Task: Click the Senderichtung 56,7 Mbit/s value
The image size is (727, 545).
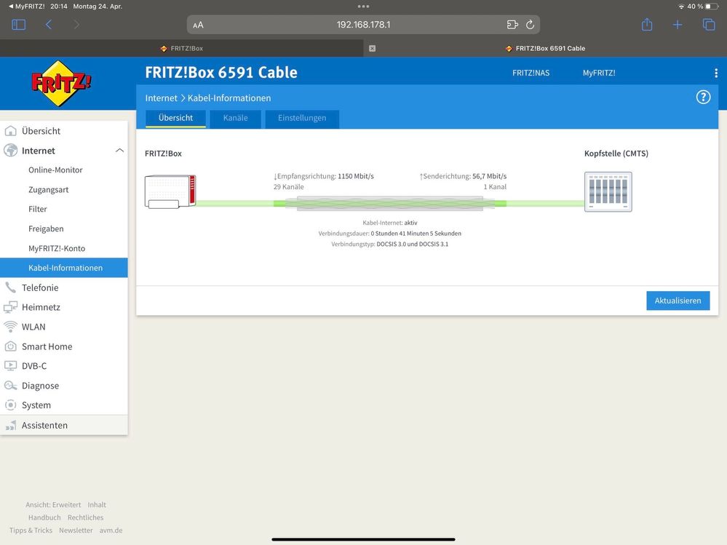Action: coord(490,176)
